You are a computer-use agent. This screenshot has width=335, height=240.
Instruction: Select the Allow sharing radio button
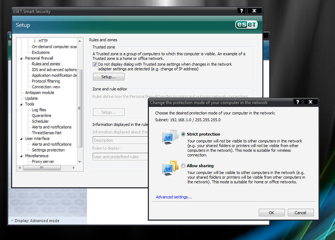point(183,166)
